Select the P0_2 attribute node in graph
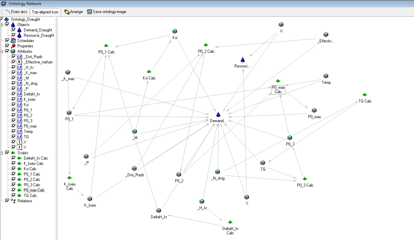 179,175
